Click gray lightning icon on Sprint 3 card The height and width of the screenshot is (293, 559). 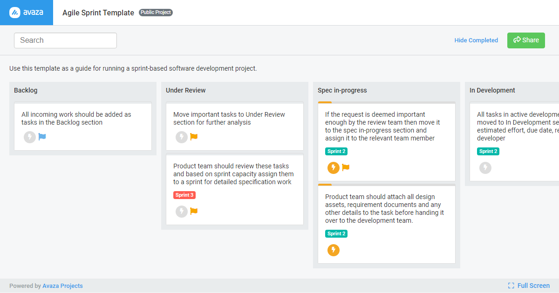[182, 212]
